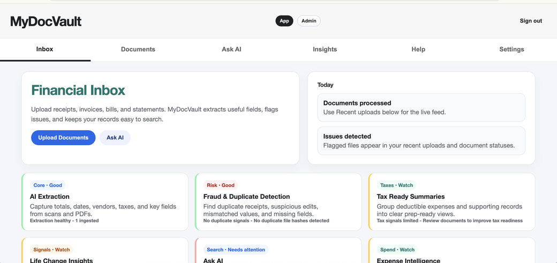Click the MyDocVault logo
This screenshot has width=557, height=263.
coord(46,21)
